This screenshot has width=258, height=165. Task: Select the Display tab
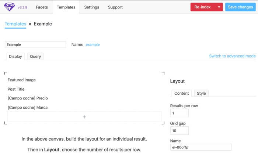pos(15,56)
